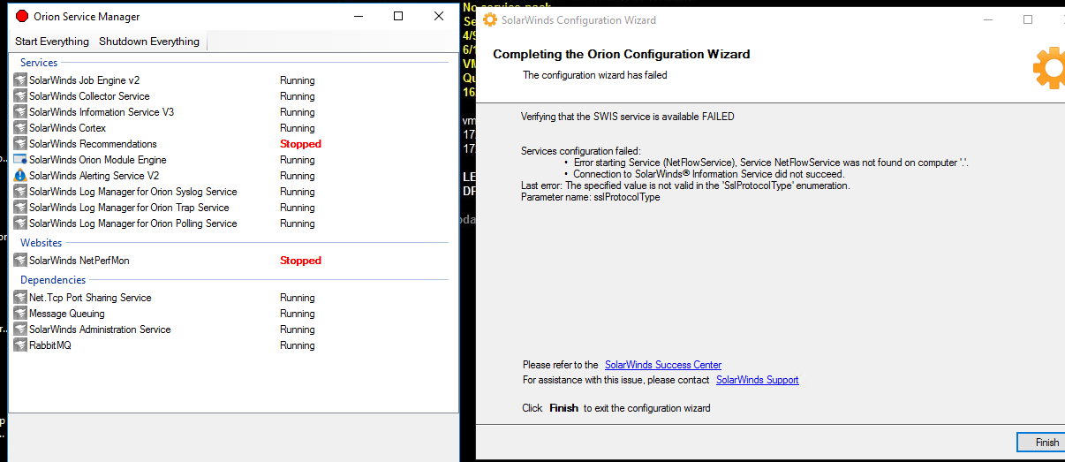Screen dimensions: 1065x462
Task: Click the SolarWinds NetPerfMon website icon
Action: pos(21,261)
